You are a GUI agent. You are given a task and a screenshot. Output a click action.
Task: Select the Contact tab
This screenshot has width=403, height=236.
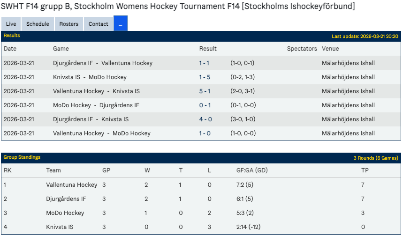pos(99,24)
